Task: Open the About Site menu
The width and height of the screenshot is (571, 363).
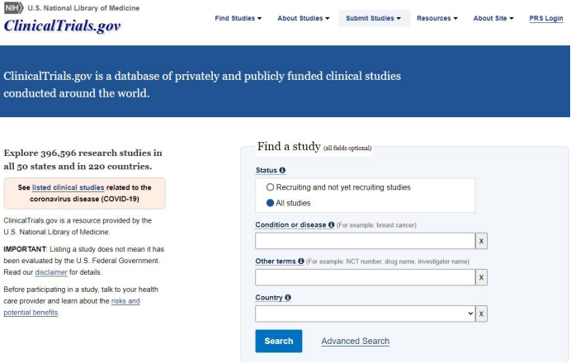Action: tap(493, 18)
